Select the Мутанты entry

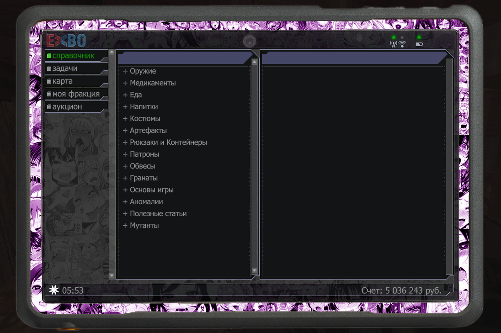tap(144, 225)
